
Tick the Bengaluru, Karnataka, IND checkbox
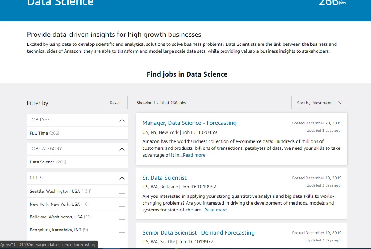pos(122,230)
